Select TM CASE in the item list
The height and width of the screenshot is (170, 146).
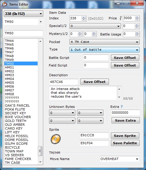21,163
